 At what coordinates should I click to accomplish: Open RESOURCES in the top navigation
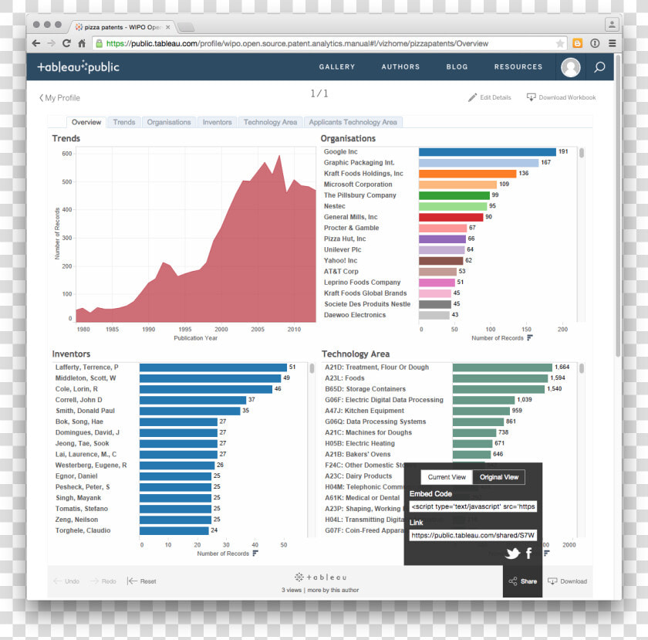tap(518, 66)
